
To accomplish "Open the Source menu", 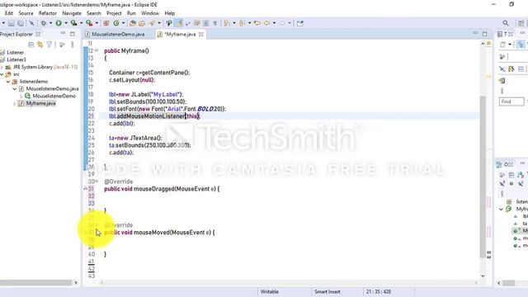I will click(26, 13).
